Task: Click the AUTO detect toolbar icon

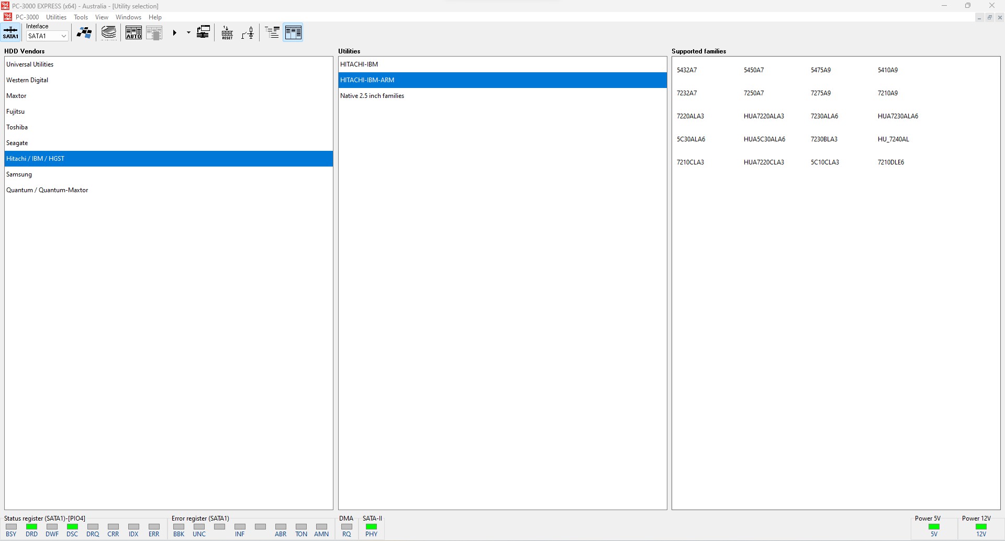Action: (x=133, y=32)
